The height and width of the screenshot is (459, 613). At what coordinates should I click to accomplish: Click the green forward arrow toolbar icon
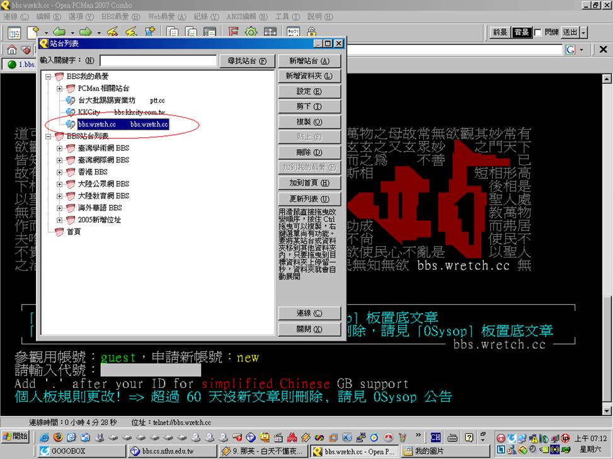(x=86, y=32)
